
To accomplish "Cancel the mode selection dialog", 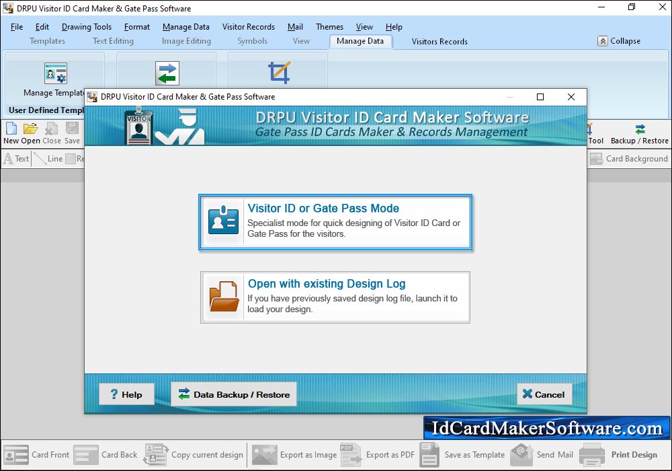I will (544, 394).
